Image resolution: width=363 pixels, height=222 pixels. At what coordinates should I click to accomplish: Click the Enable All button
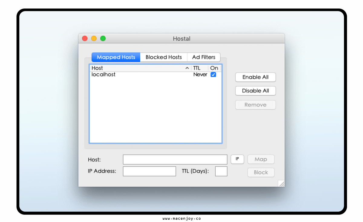pyautogui.click(x=256, y=77)
